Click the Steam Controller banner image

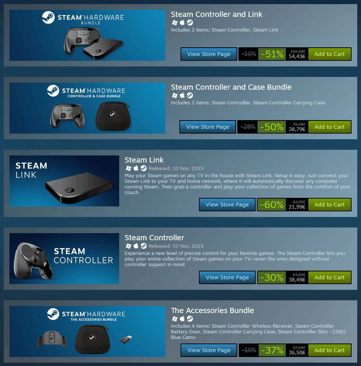tap(64, 258)
